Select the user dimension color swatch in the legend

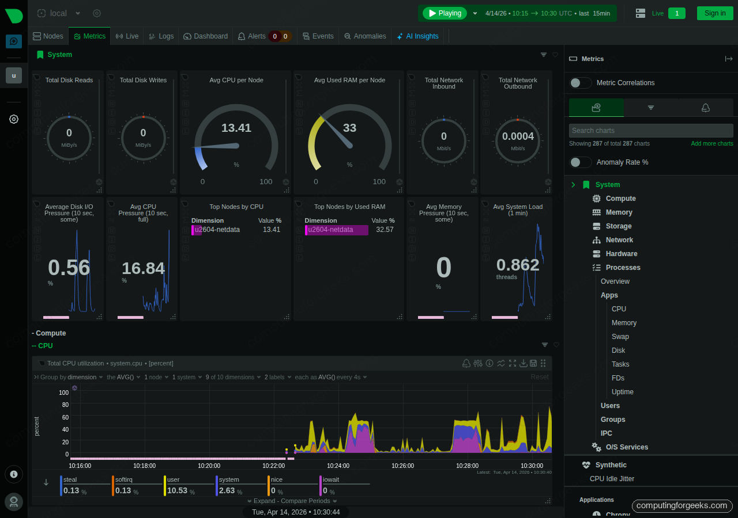coord(165,485)
